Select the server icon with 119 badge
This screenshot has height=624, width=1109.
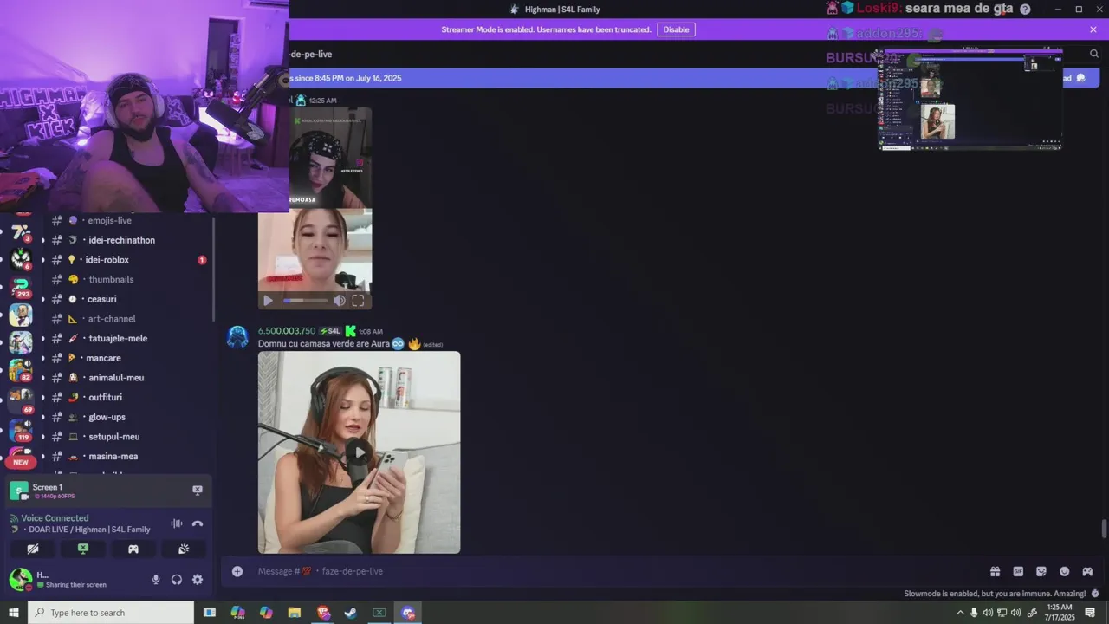pyautogui.click(x=21, y=429)
